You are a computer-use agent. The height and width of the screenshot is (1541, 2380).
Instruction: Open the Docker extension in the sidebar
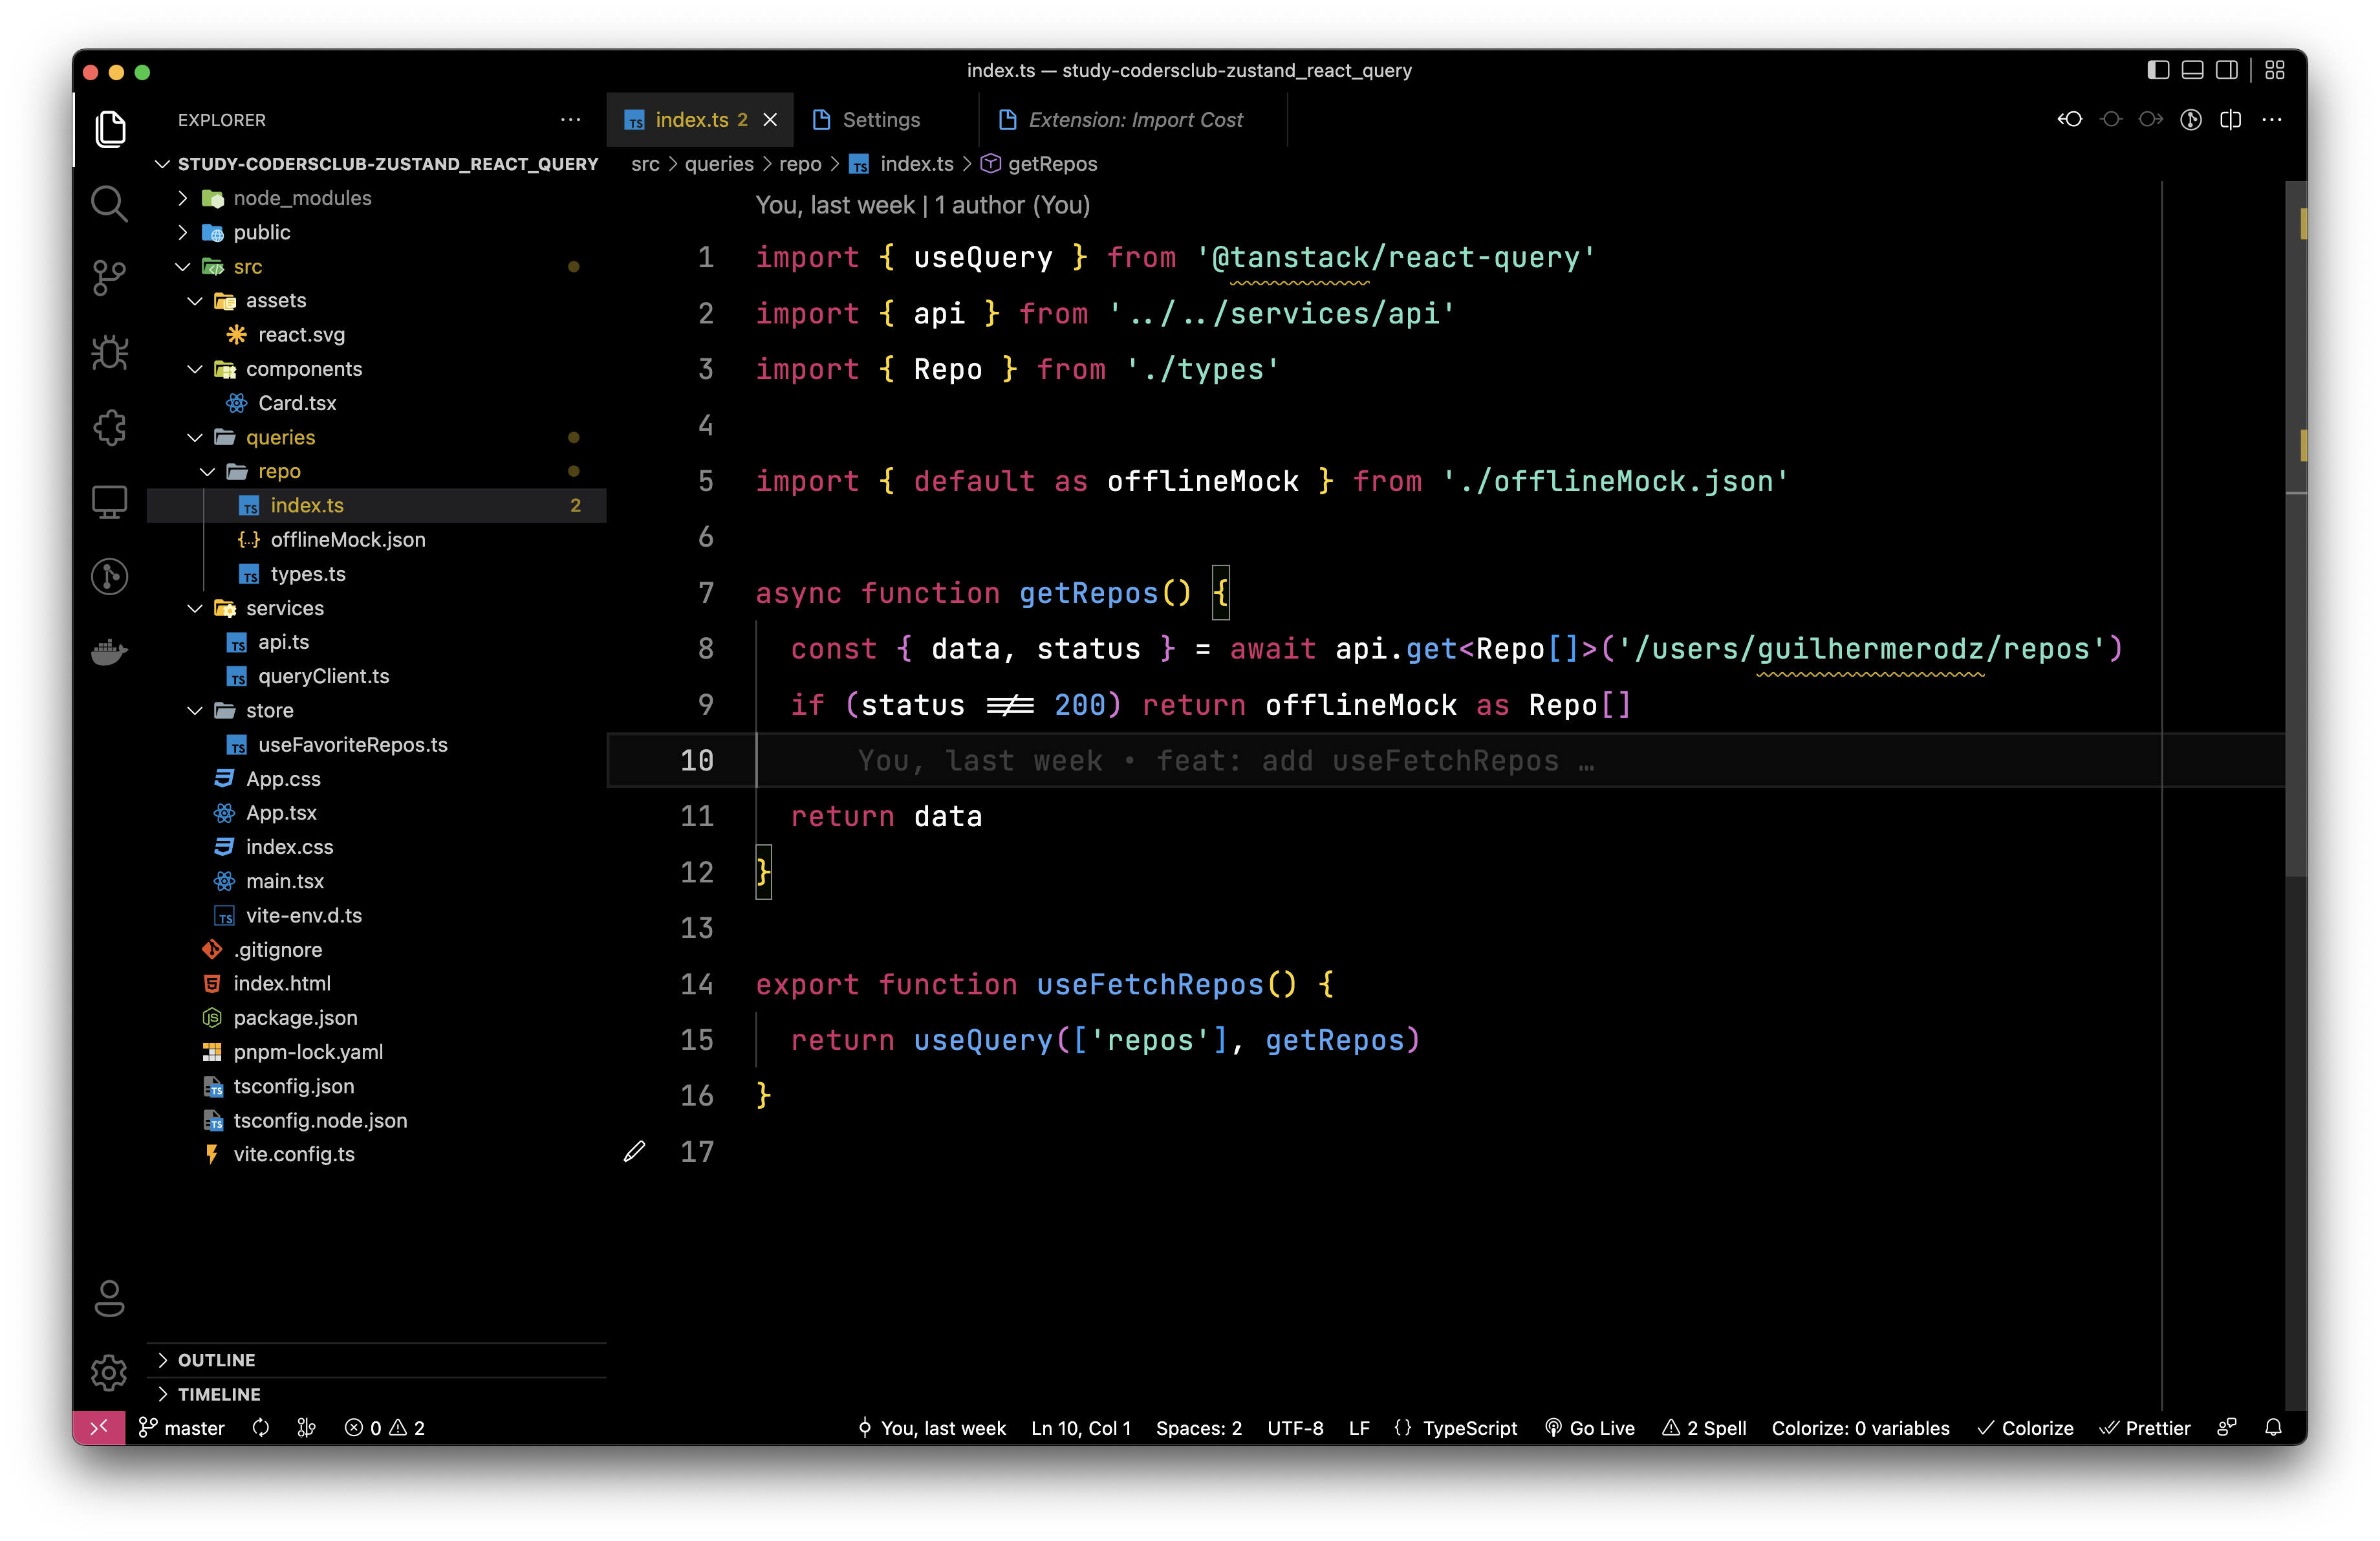pyautogui.click(x=109, y=651)
